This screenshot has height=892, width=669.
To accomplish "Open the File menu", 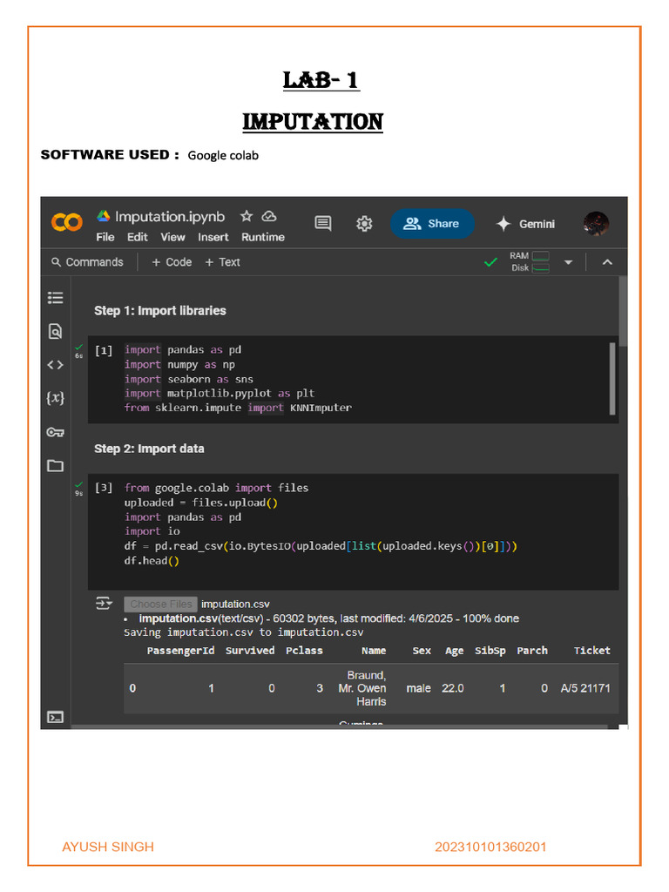I will (x=105, y=237).
